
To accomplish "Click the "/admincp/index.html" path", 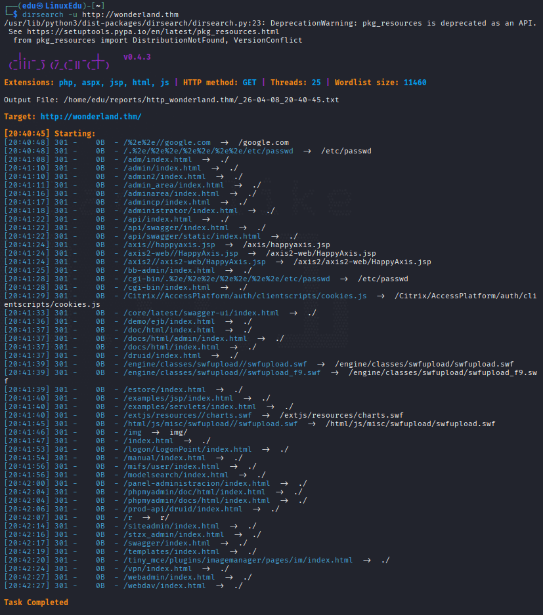I will (x=167, y=202).
